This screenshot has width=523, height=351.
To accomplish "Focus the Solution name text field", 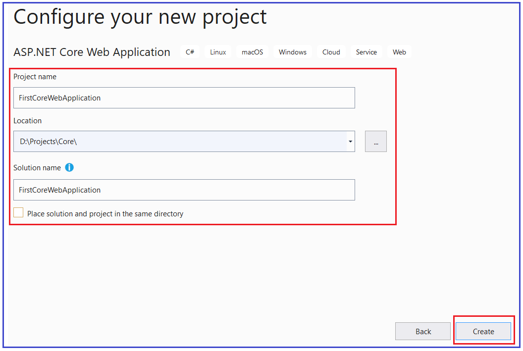I will tap(184, 190).
